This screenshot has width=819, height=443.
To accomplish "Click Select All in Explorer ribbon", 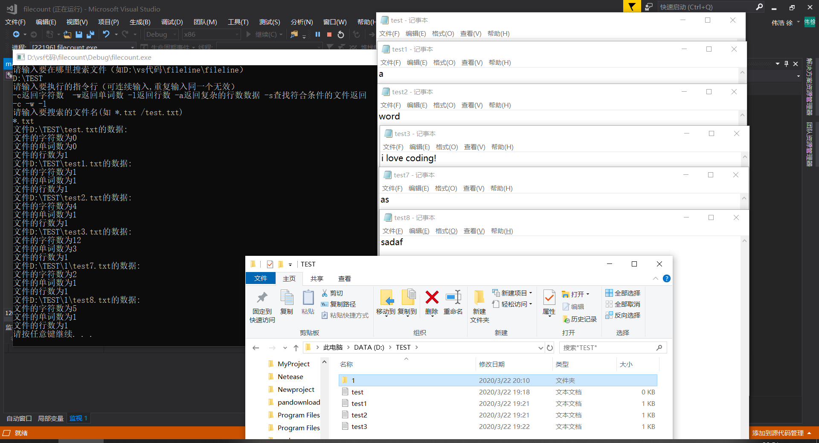I will pyautogui.click(x=623, y=293).
